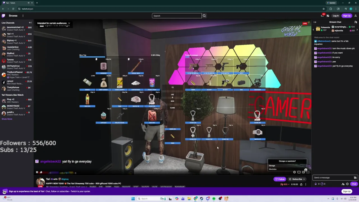This screenshot has width=359, height=202.
Task: Open Bigiraq channel in sidebar
Action: click(17, 42)
